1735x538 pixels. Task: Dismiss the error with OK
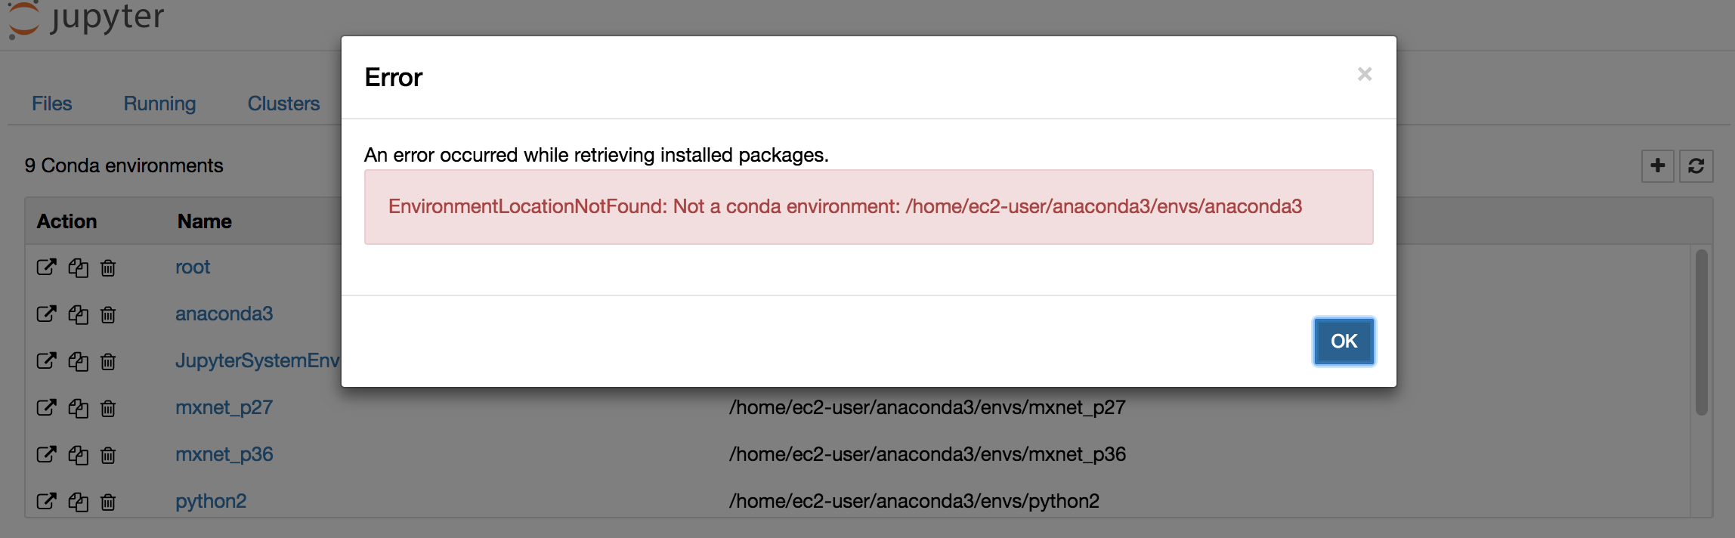coord(1343,342)
